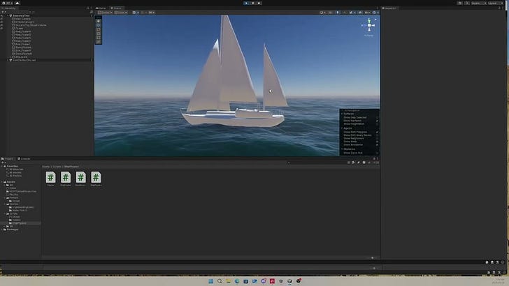Toggle Scene audio icon
This screenshot has height=286, width=509.
click(x=345, y=13)
